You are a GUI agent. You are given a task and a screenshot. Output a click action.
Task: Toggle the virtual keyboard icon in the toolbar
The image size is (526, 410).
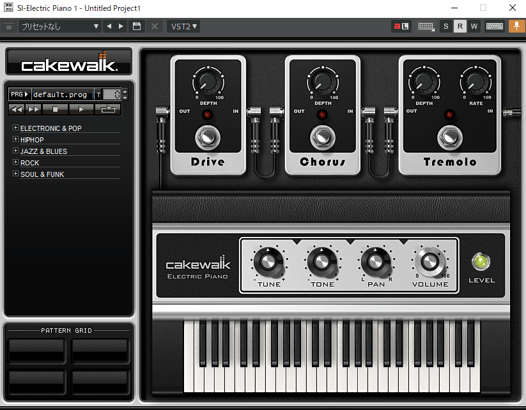(495, 26)
